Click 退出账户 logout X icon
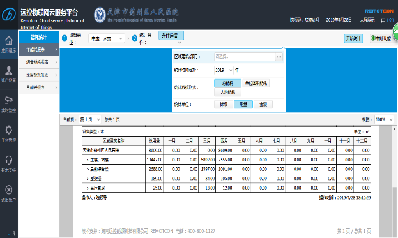The image size is (398, 238). pyautogui.click(x=9, y=190)
